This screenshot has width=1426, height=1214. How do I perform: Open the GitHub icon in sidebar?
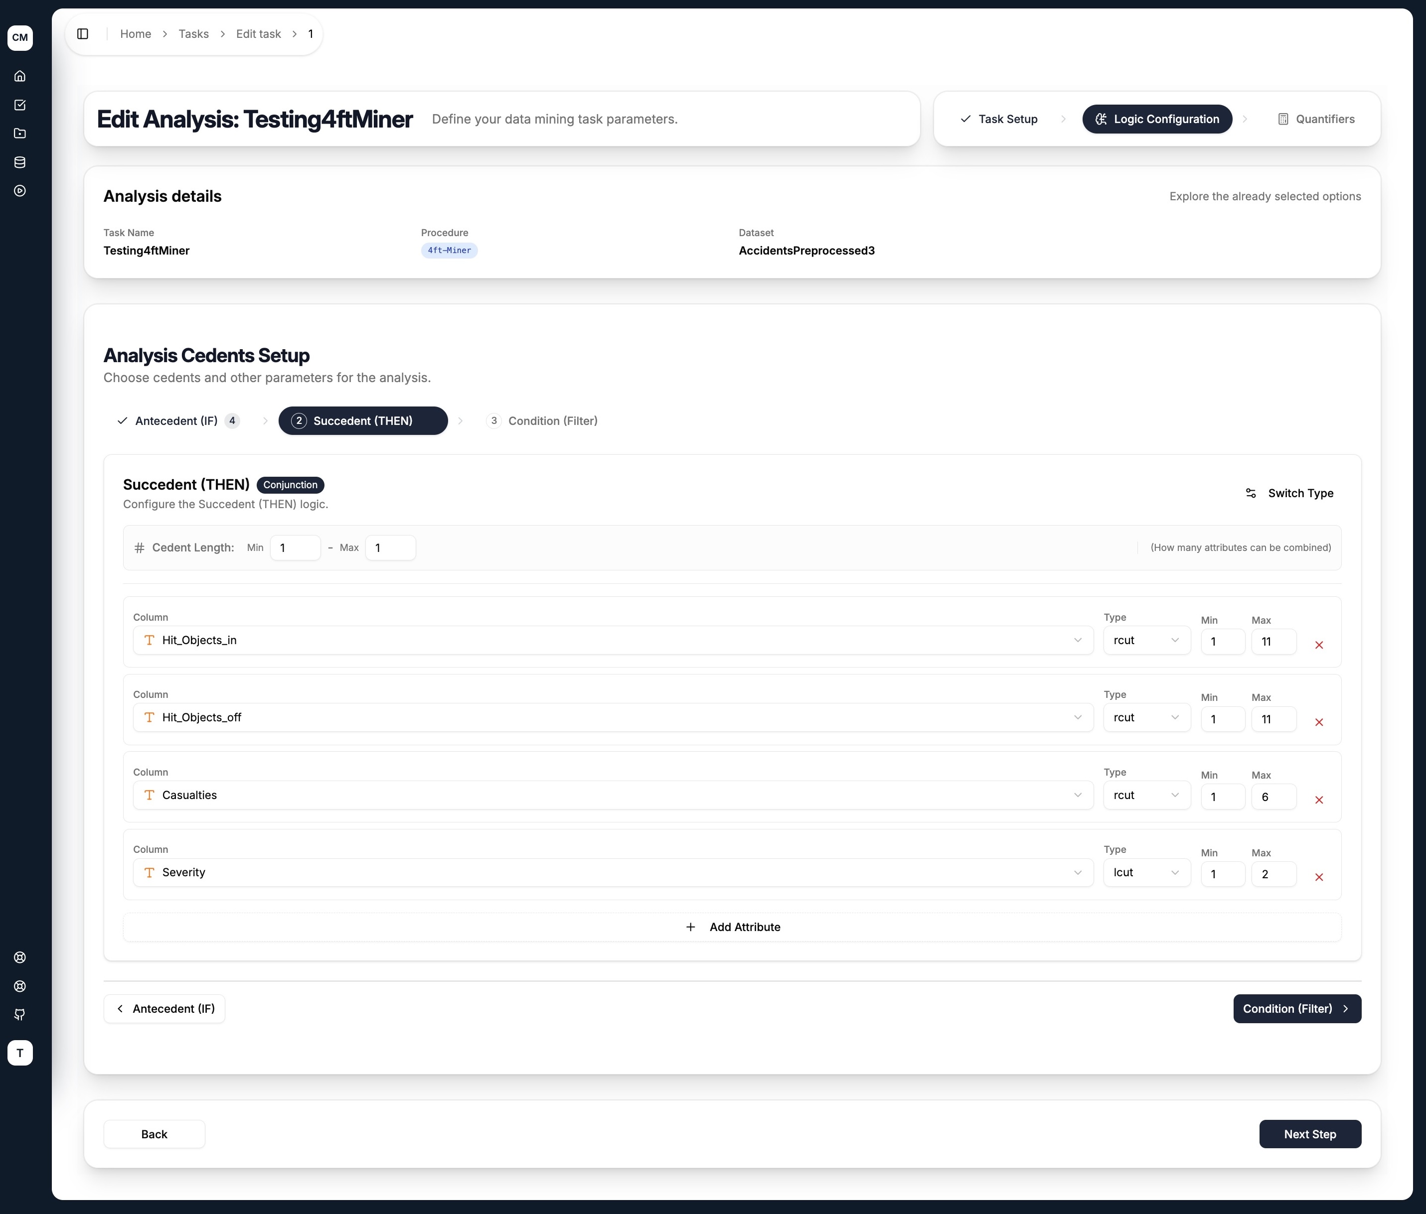coord(20,1015)
